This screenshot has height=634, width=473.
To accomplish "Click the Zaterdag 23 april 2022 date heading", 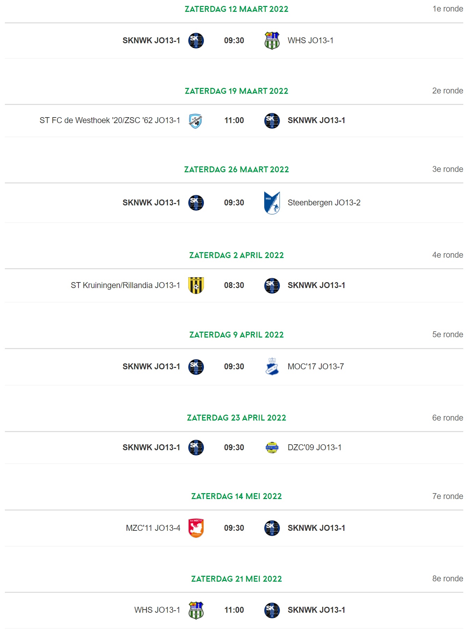I will tap(236, 418).
